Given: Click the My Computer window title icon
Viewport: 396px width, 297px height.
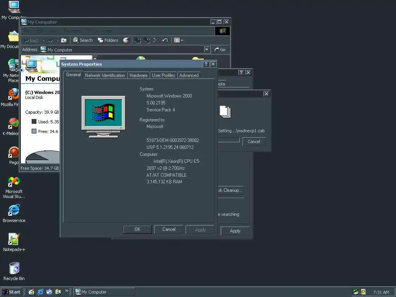Looking at the screenshot, I should 24,22.
